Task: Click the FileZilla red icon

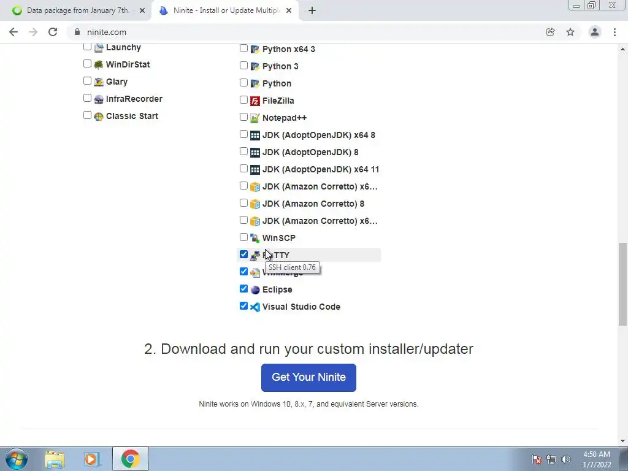Action: pos(255,101)
